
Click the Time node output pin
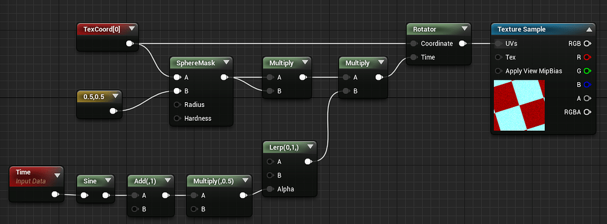point(55,194)
